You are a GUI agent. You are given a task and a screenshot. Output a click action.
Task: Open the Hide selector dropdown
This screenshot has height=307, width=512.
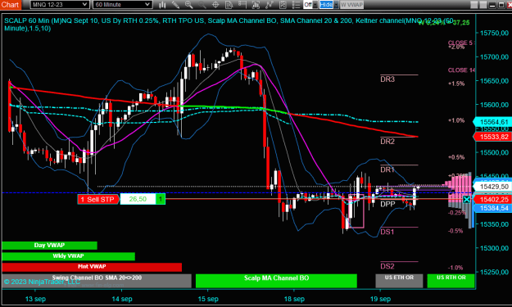click(328, 5)
